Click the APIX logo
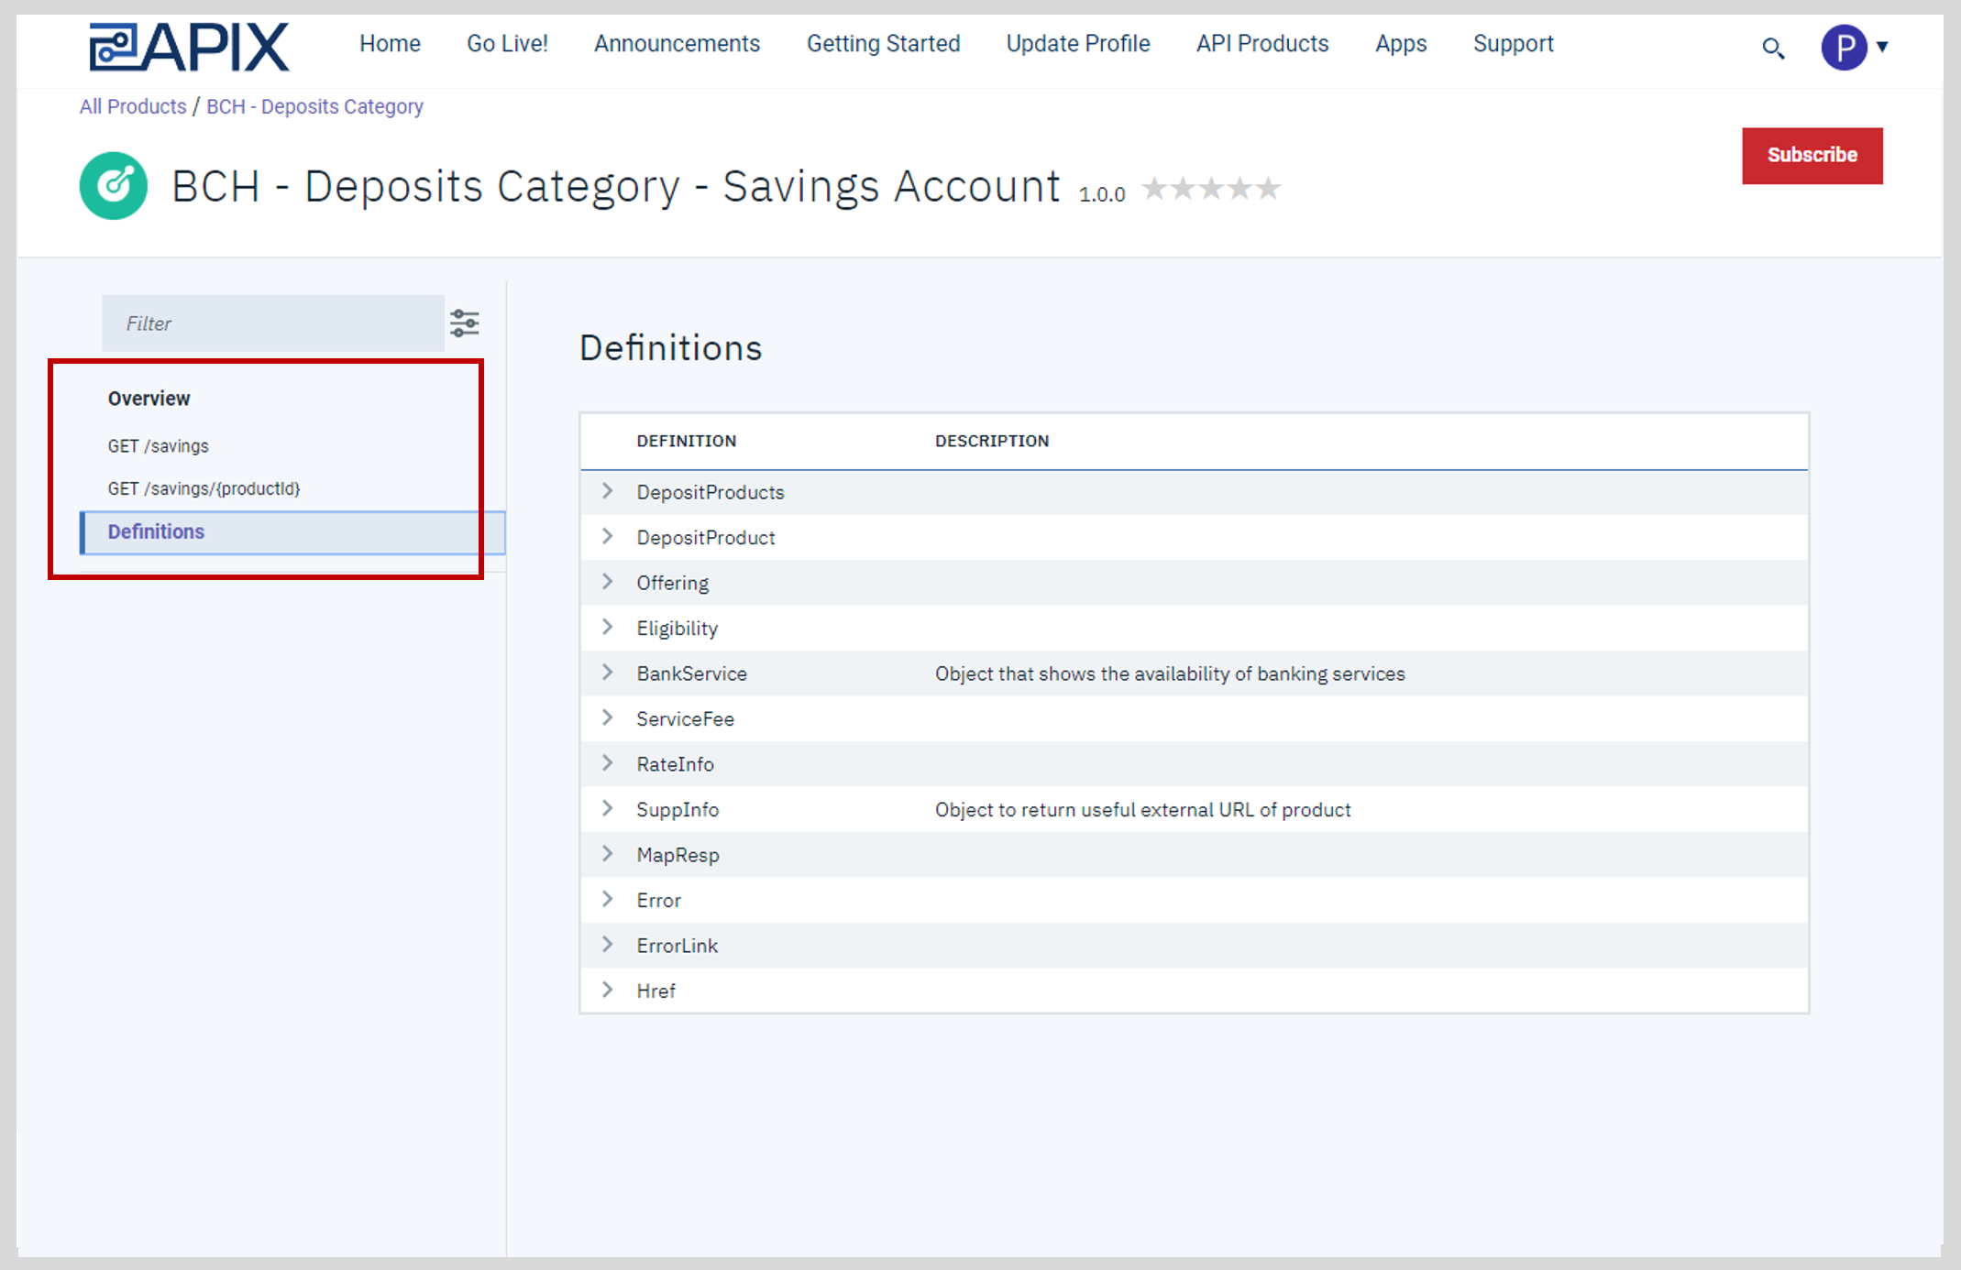 [189, 47]
